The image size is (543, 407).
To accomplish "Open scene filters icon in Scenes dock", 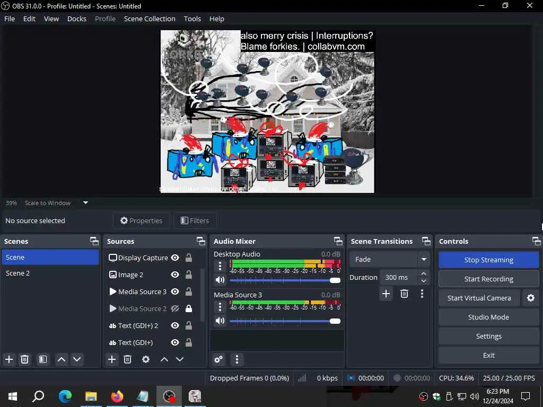I will click(x=42, y=359).
